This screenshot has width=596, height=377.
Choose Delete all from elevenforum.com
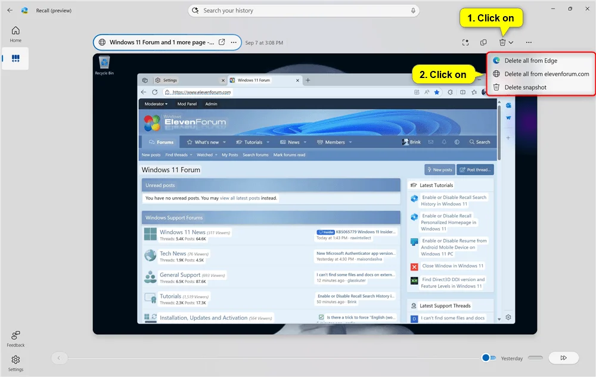541,74
